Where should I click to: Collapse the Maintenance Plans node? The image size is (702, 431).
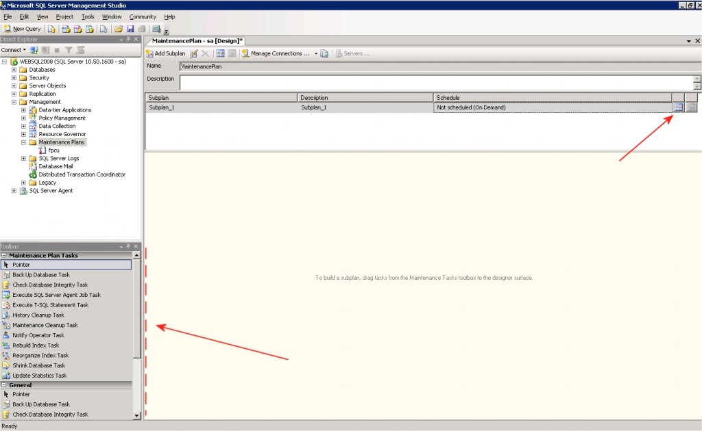point(24,142)
